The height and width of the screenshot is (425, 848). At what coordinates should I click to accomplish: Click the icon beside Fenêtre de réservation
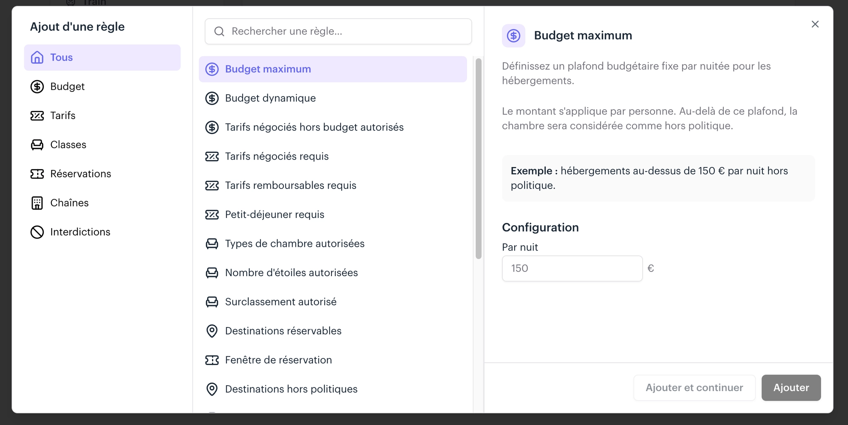[x=212, y=360]
